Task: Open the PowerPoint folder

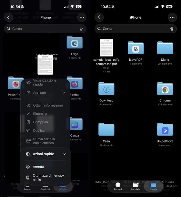Action: (x=16, y=83)
